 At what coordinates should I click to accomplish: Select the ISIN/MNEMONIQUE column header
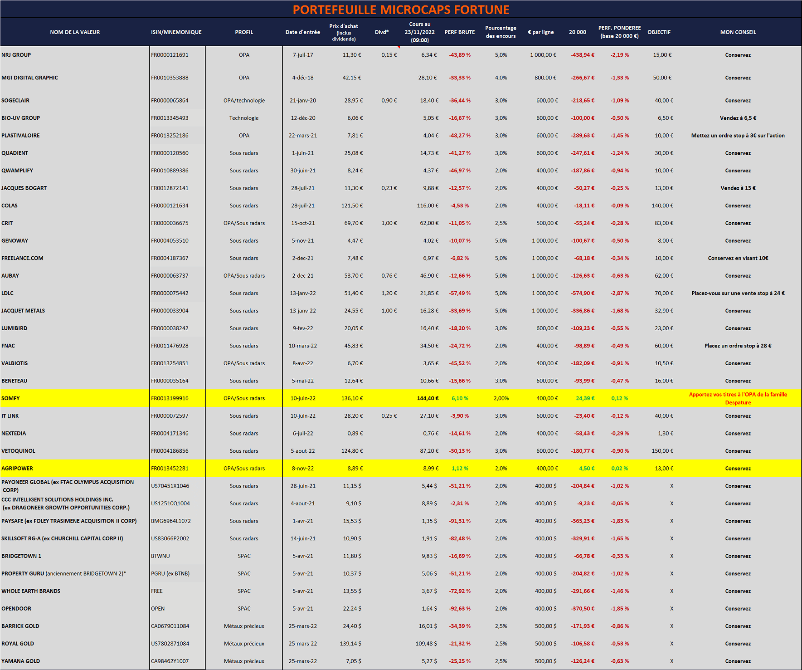(176, 32)
